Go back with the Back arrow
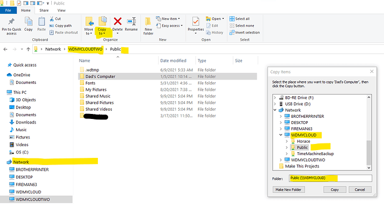This screenshot has width=384, height=204. [x=6, y=49]
